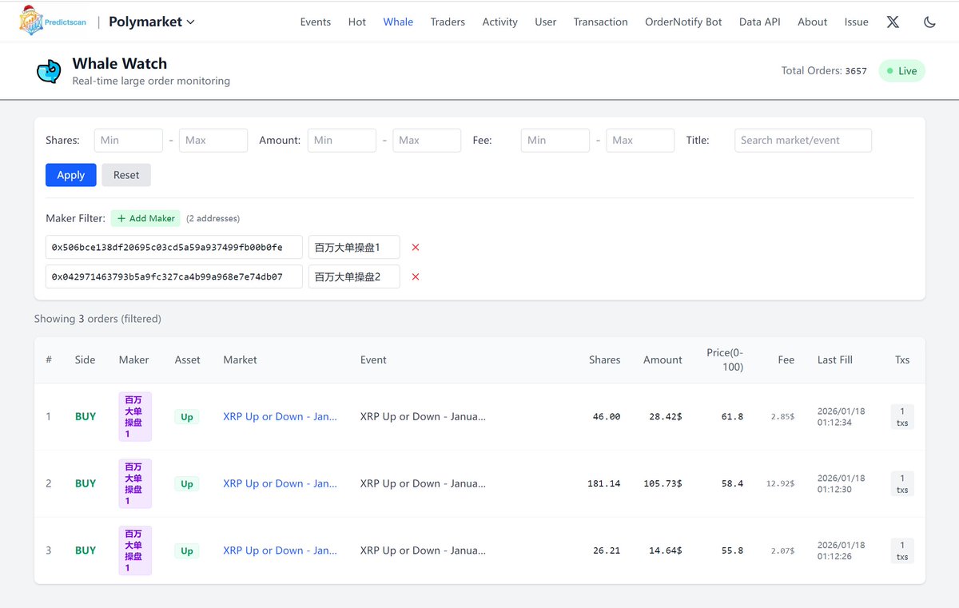
Task: Click the maker tag in row 1
Action: pyautogui.click(x=135, y=416)
